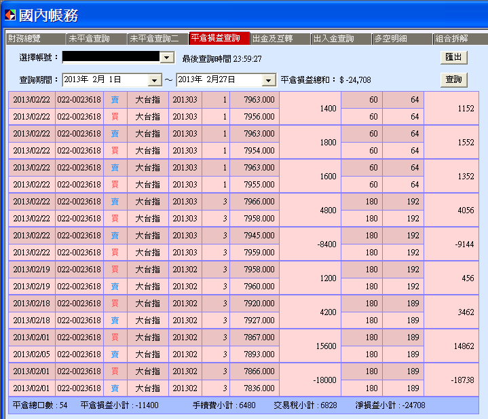Click the profit cell 1200
The image size is (488, 419).
point(310,278)
